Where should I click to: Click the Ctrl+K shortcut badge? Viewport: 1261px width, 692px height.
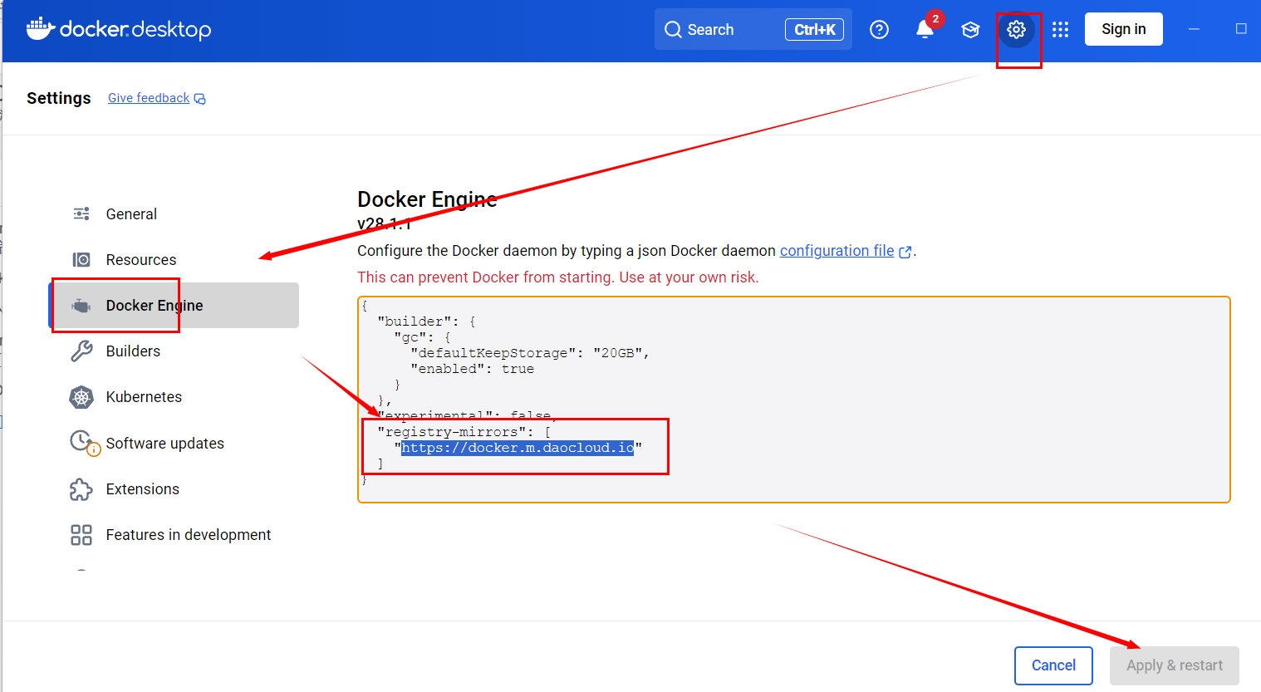pyautogui.click(x=814, y=30)
